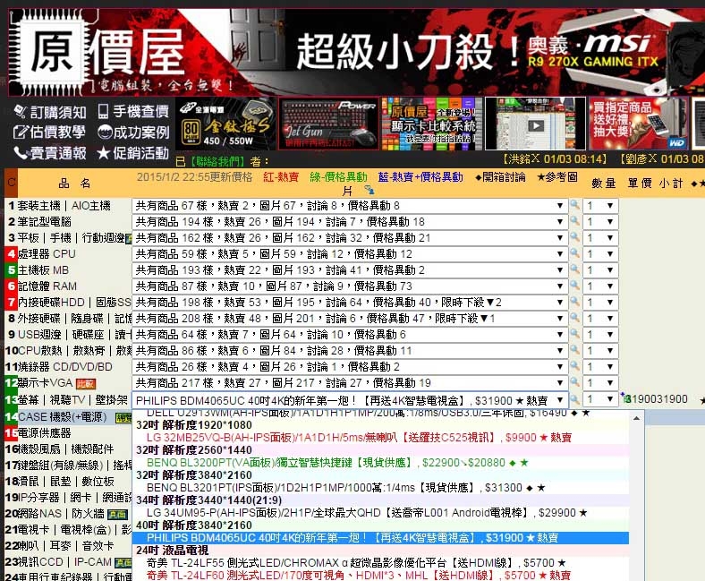Click the 比較 badge beside 顯示卡VGA

[85, 384]
